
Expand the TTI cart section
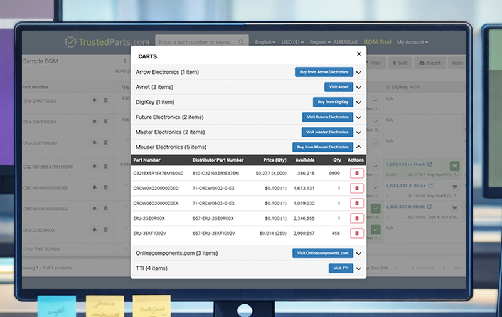(358, 268)
